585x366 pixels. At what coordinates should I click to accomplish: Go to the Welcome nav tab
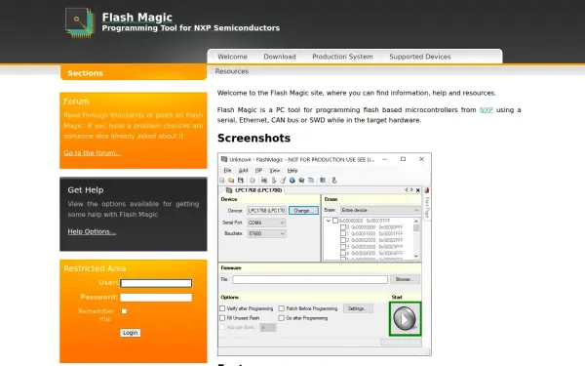232,57
